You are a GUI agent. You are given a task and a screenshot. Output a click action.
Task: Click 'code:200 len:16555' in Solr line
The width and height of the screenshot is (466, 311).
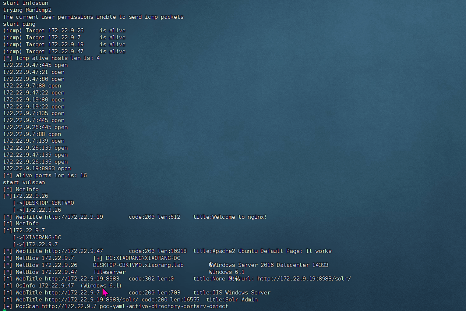pos(170,300)
